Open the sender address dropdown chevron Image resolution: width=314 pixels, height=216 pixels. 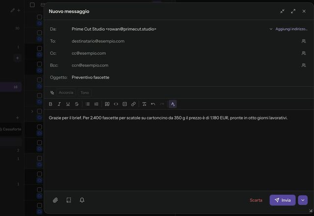coord(271,29)
